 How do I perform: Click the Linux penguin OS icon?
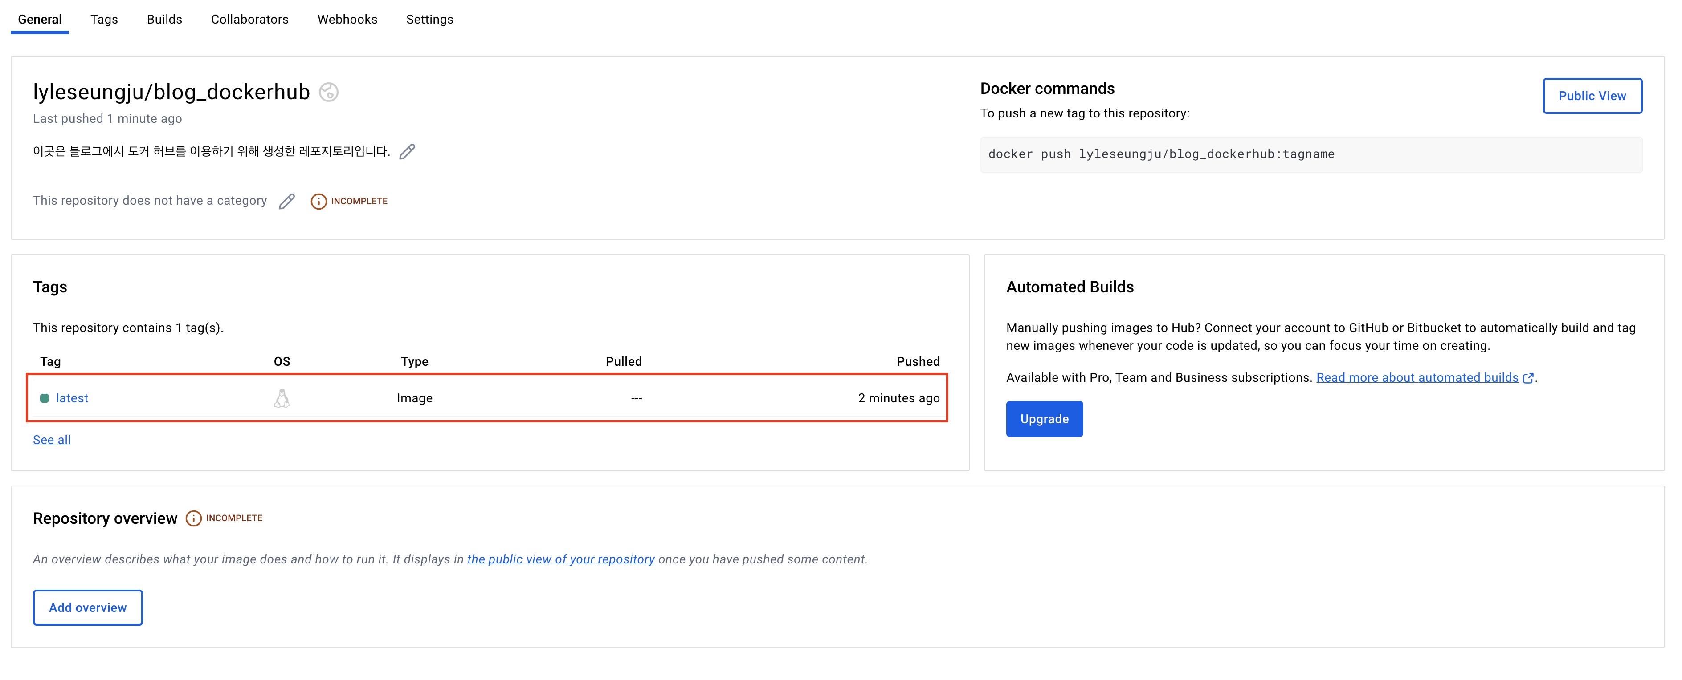pyautogui.click(x=282, y=398)
